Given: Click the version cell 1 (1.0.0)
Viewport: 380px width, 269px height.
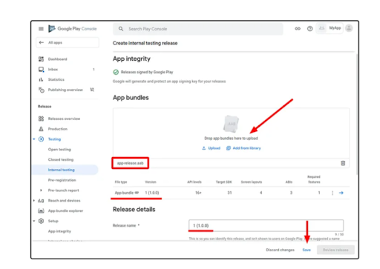Looking at the screenshot, I should 152,193.
